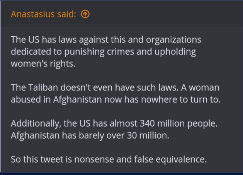
Task: Click the final sentence about false equivalence
Action: (109, 159)
